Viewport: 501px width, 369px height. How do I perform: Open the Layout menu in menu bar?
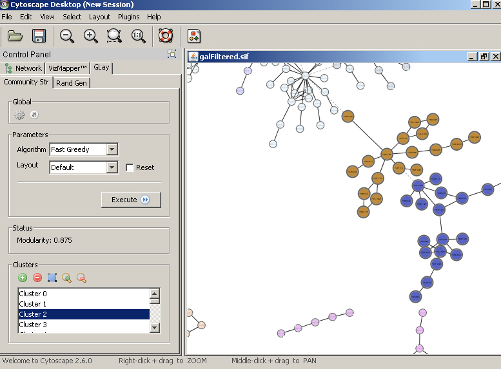point(99,17)
